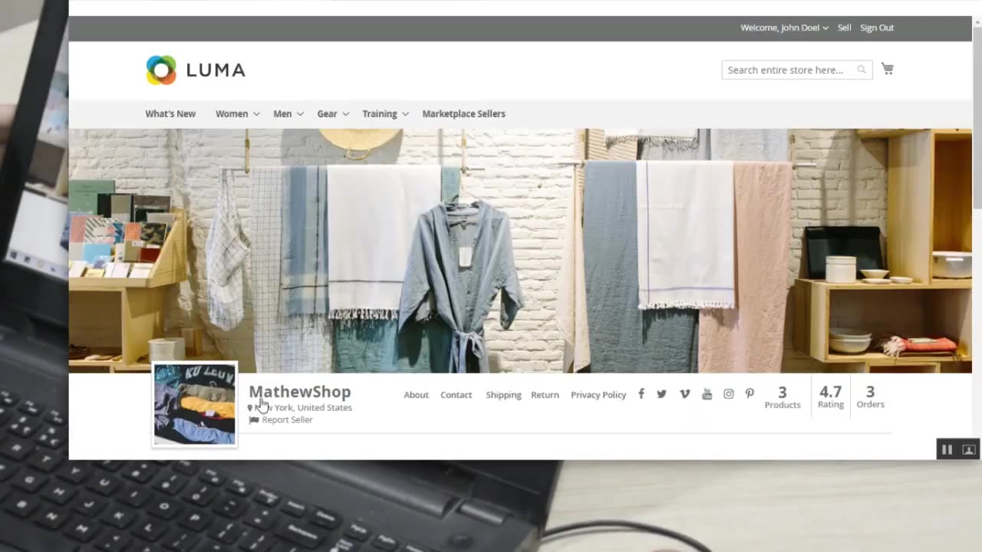Pause the video overlay
Viewport: 982px width, 552px height.
pos(947,449)
